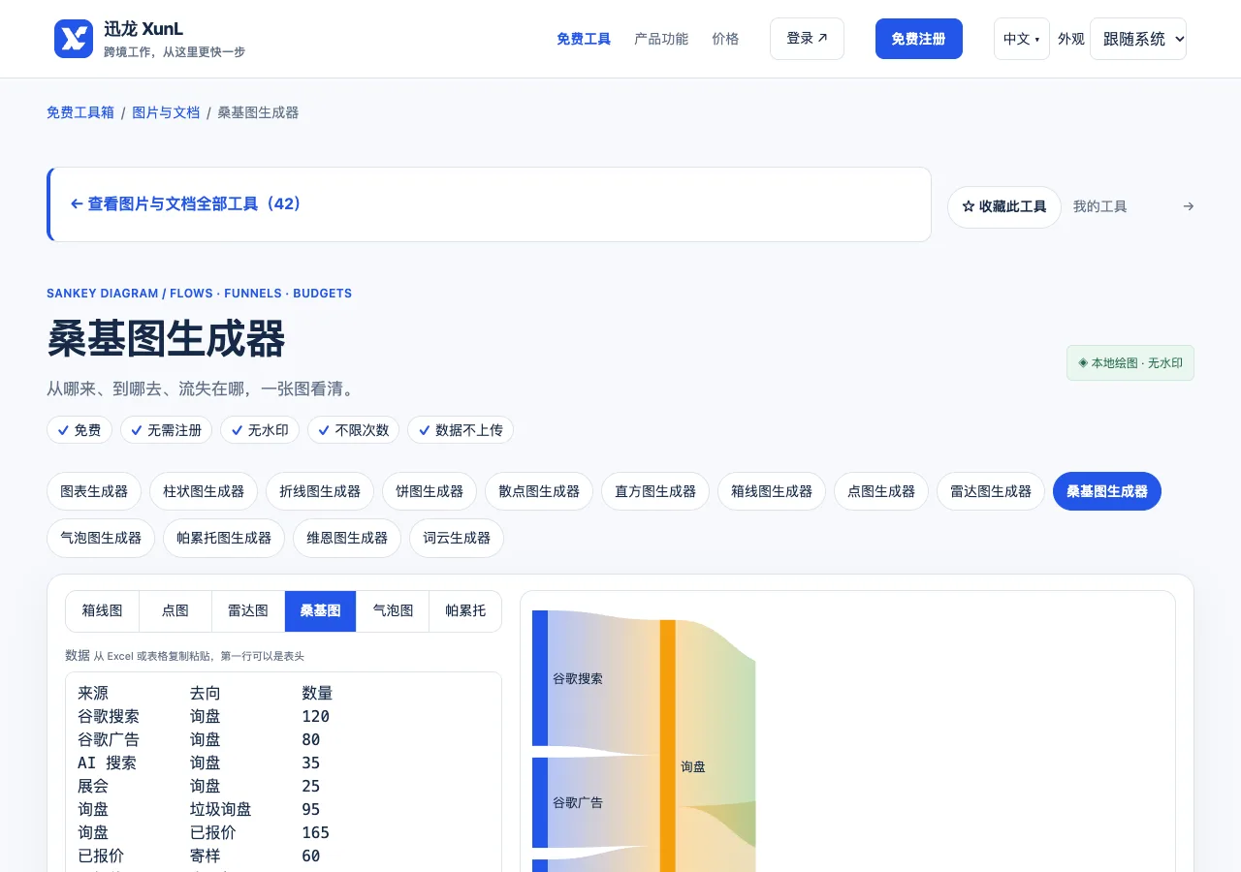Switch to the 桑基图 tab
The image size is (1241, 872).
[x=321, y=611]
